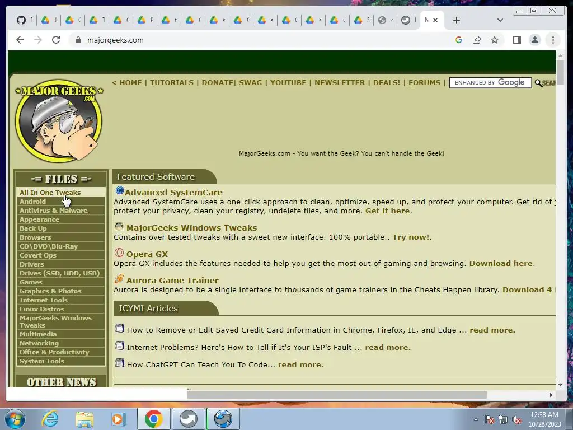
Task: Switch to the Google Drive tab labeled J
Action: 49,20
